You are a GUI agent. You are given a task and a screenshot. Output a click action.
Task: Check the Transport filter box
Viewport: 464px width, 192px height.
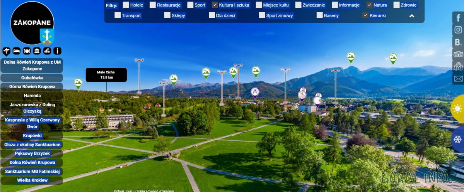pyautogui.click(x=118, y=15)
